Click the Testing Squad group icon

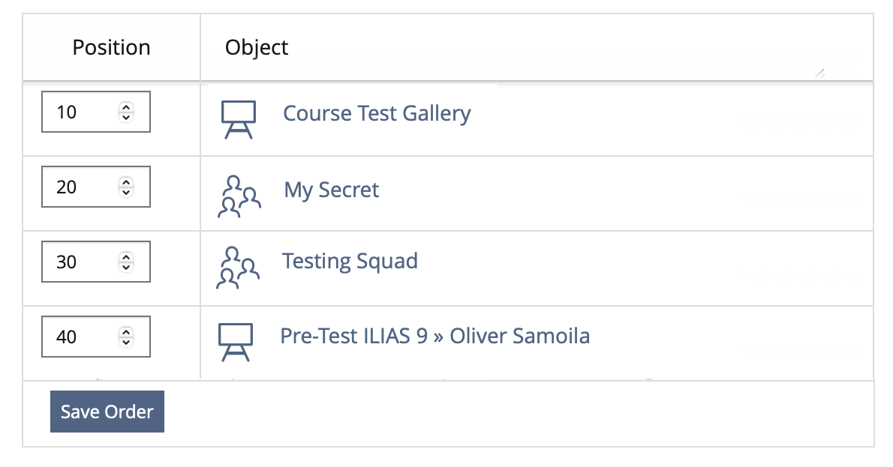pyautogui.click(x=239, y=268)
